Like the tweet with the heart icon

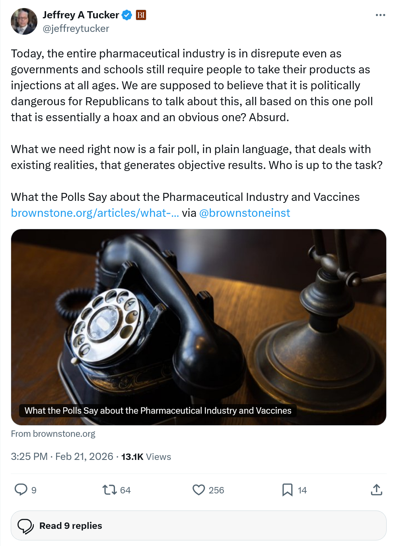point(198,489)
